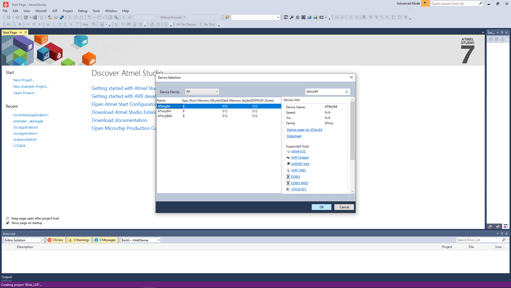Select the ATtiny841 device row
This screenshot has height=288, width=511.
[x=219, y=111]
